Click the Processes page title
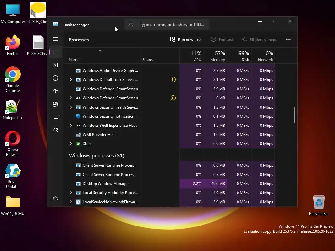Image resolution: width=335 pixels, height=251 pixels. click(x=79, y=40)
